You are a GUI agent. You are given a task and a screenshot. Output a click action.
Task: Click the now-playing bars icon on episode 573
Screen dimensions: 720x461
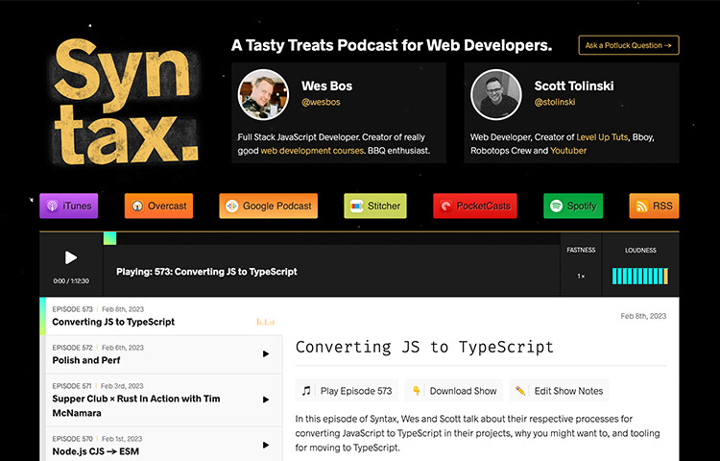pyautogui.click(x=265, y=322)
